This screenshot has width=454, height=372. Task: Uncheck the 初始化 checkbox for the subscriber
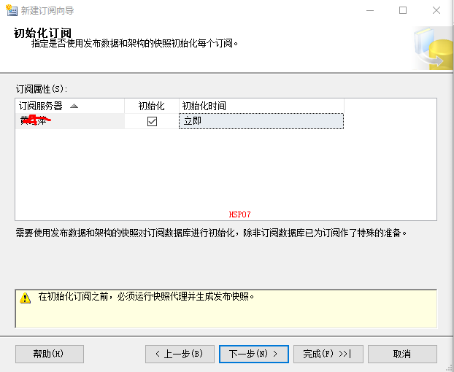152,121
